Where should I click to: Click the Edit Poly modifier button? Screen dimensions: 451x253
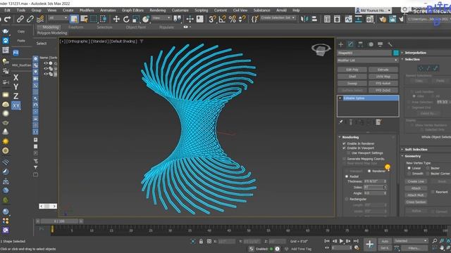[352, 70]
